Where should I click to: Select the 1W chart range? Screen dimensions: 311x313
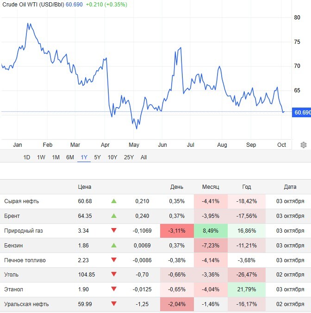click(x=41, y=157)
